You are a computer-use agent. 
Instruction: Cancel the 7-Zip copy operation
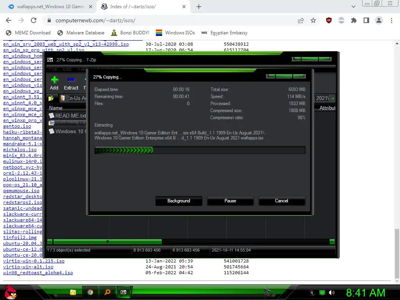[x=282, y=201]
